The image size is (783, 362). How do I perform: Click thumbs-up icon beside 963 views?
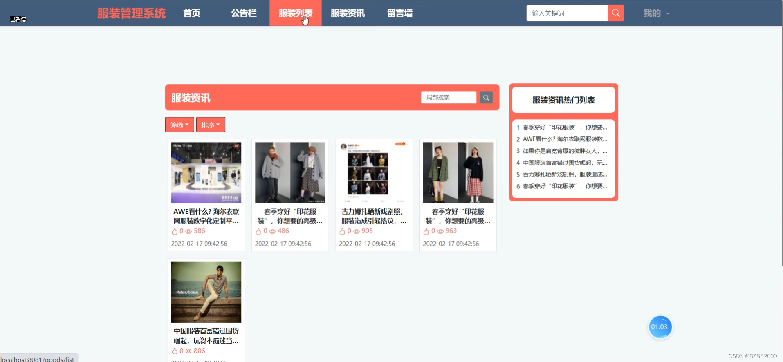(x=426, y=231)
